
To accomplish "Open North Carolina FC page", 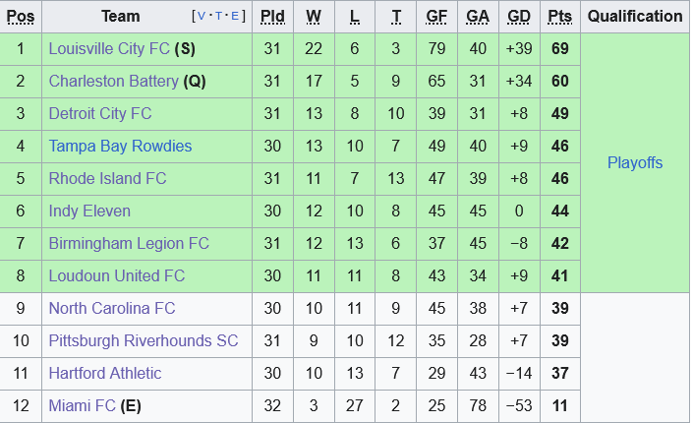I will click(111, 308).
